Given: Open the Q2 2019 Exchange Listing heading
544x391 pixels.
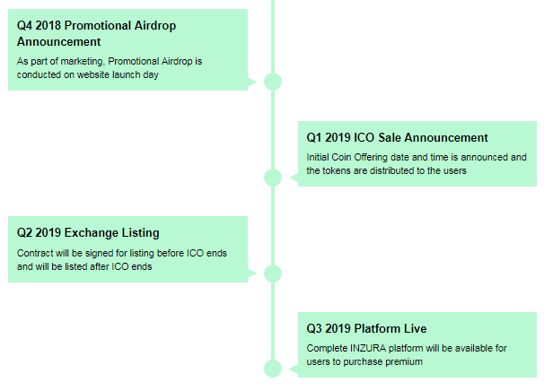Looking at the screenshot, I should (x=88, y=233).
